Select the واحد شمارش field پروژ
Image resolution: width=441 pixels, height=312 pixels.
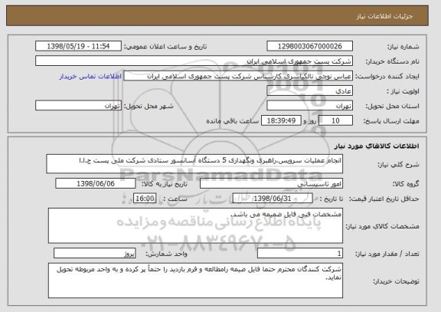pyautogui.click(x=95, y=254)
